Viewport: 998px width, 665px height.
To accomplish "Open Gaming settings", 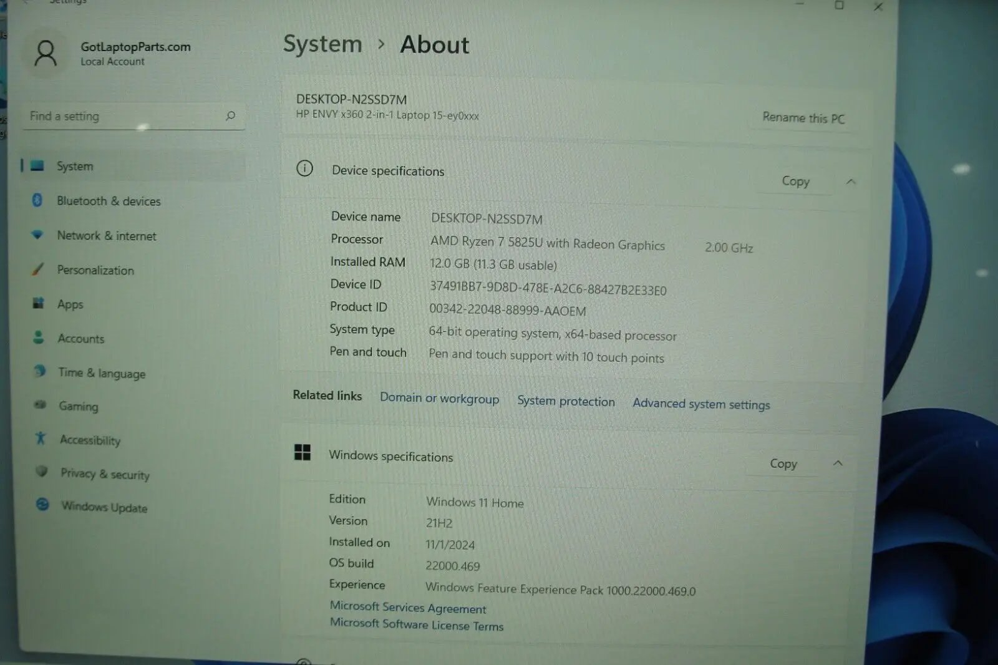I will (79, 406).
